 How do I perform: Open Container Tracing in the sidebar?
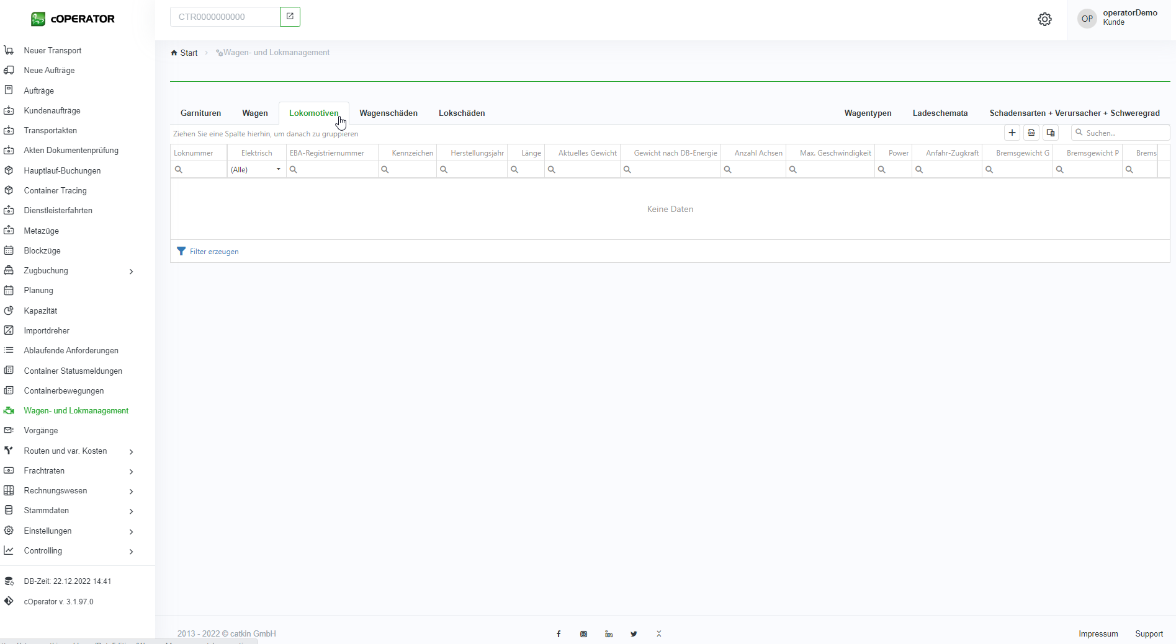(x=55, y=190)
